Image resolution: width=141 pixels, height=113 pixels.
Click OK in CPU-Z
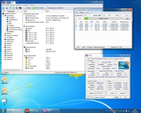[125, 97]
